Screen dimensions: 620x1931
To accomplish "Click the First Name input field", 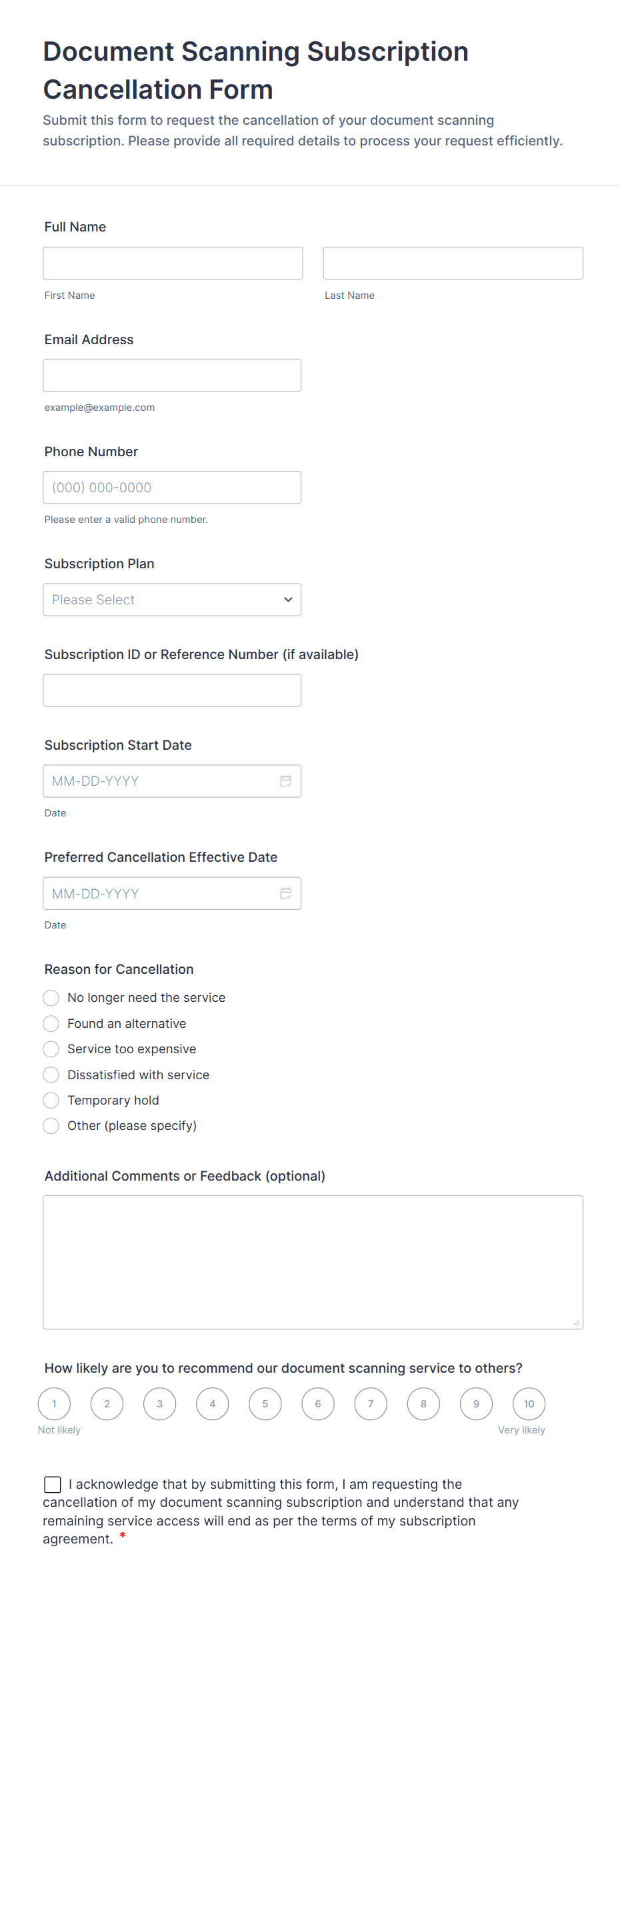I will click(x=173, y=263).
